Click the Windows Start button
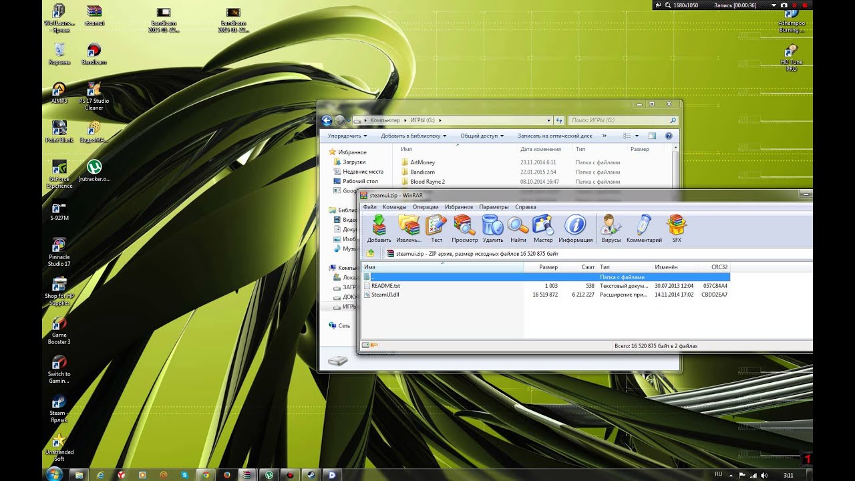Screen dimensions: 855x481 point(54,474)
